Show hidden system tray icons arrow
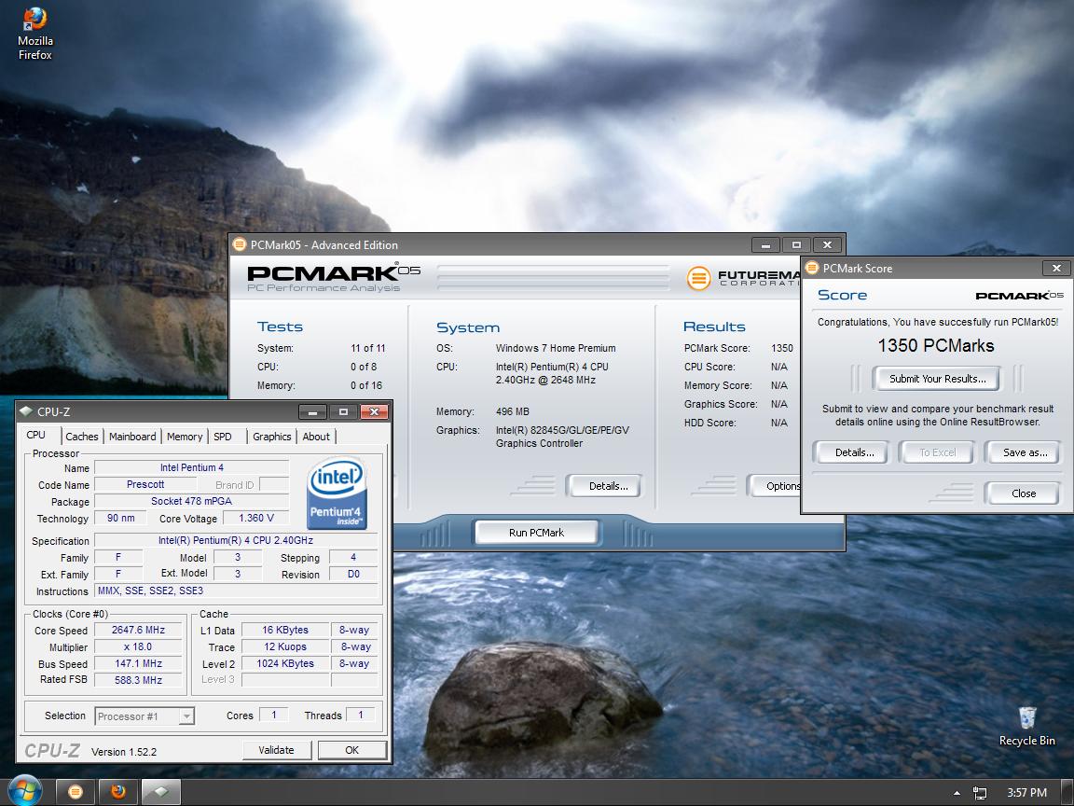This screenshot has height=806, width=1074. pos(957,793)
